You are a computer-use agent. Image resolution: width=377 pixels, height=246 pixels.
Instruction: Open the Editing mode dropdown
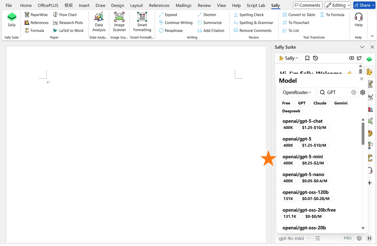click(x=338, y=5)
